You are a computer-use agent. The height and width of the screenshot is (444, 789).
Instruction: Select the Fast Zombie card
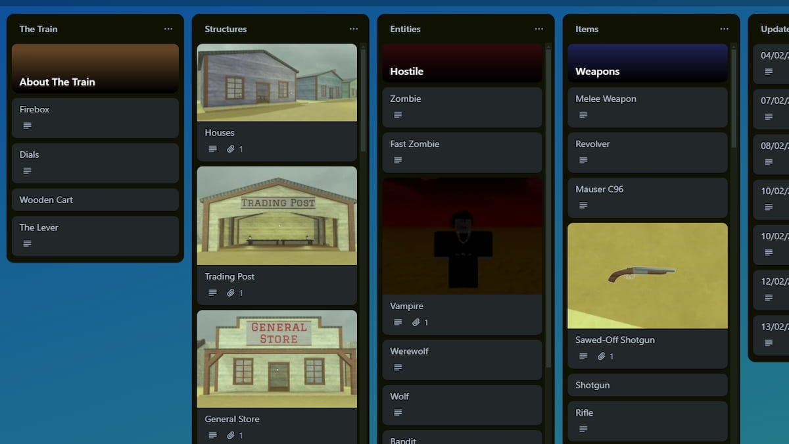click(x=462, y=151)
